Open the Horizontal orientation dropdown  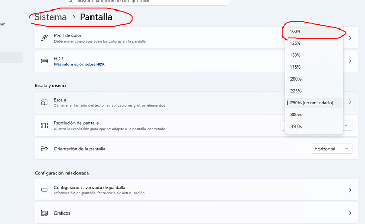[x=331, y=149]
